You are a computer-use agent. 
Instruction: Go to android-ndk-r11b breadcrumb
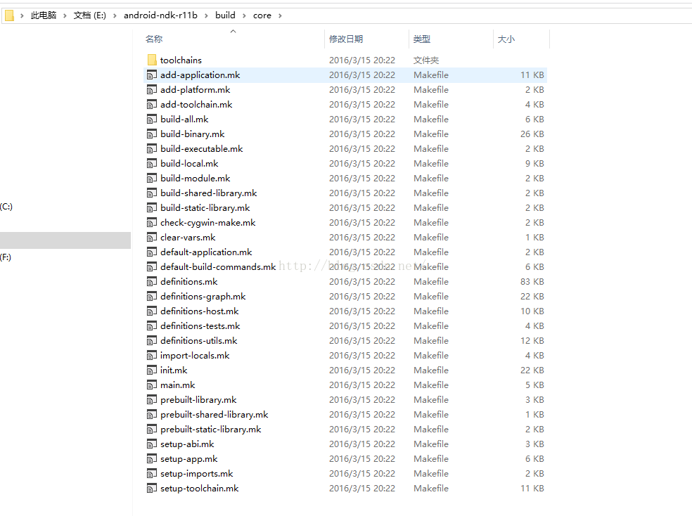pyautogui.click(x=160, y=15)
